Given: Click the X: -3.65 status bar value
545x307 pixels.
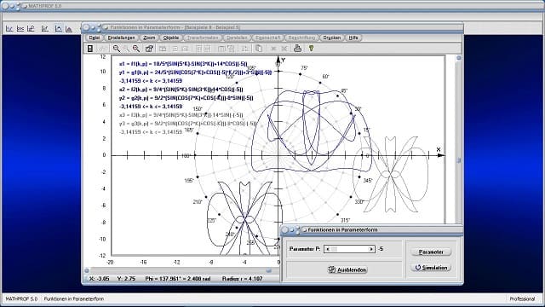Looking at the screenshot, I should pyautogui.click(x=100, y=279).
